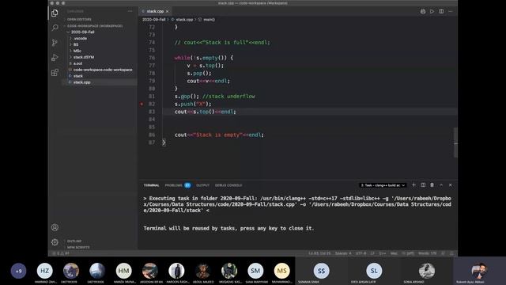The height and width of the screenshot is (285, 506).
Task: Open the Manage gear icon
Action: pos(55,242)
